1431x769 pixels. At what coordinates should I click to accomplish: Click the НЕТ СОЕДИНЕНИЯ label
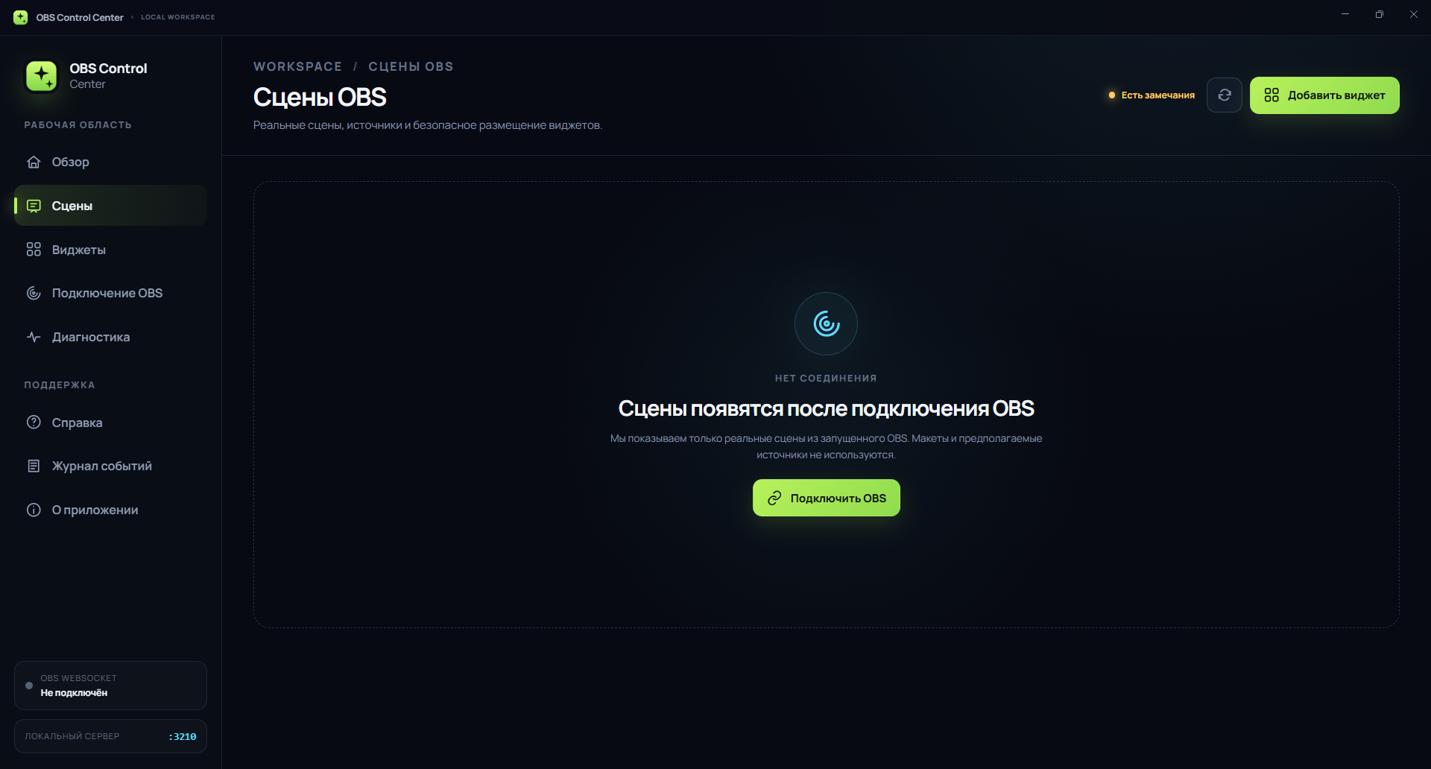click(x=826, y=379)
